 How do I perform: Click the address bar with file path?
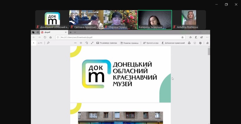pos(120,37)
